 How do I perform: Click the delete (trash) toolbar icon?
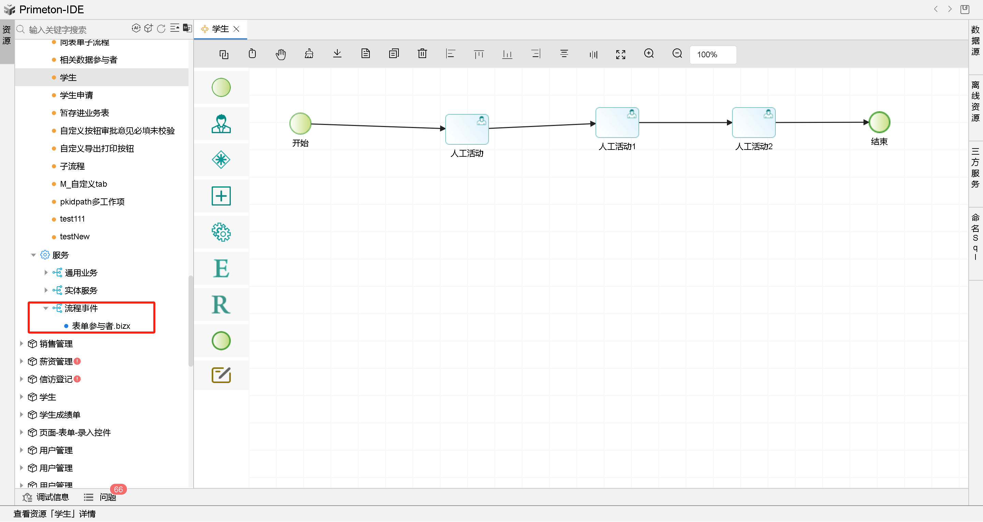tap(422, 54)
